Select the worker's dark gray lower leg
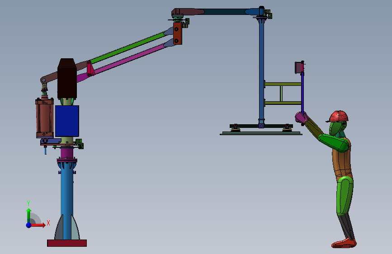The height and width of the screenshot is (254, 392). (347, 226)
